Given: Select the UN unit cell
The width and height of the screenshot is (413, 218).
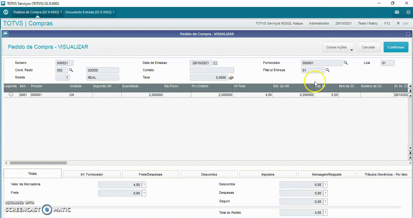Looking at the screenshot, I should [x=81, y=95].
